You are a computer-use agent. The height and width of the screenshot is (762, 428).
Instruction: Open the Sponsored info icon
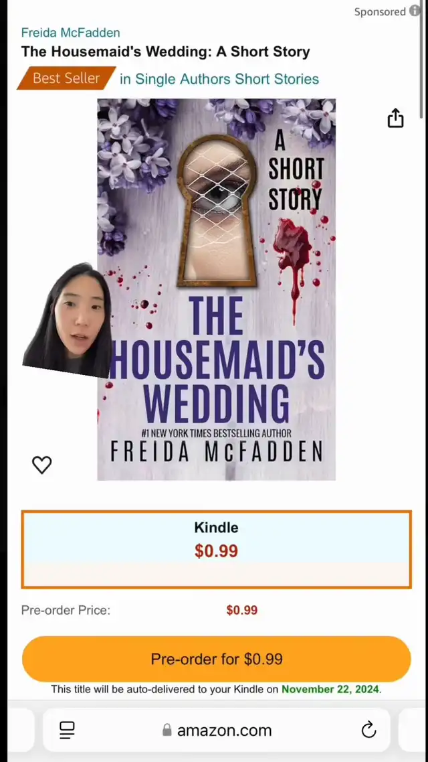click(415, 11)
